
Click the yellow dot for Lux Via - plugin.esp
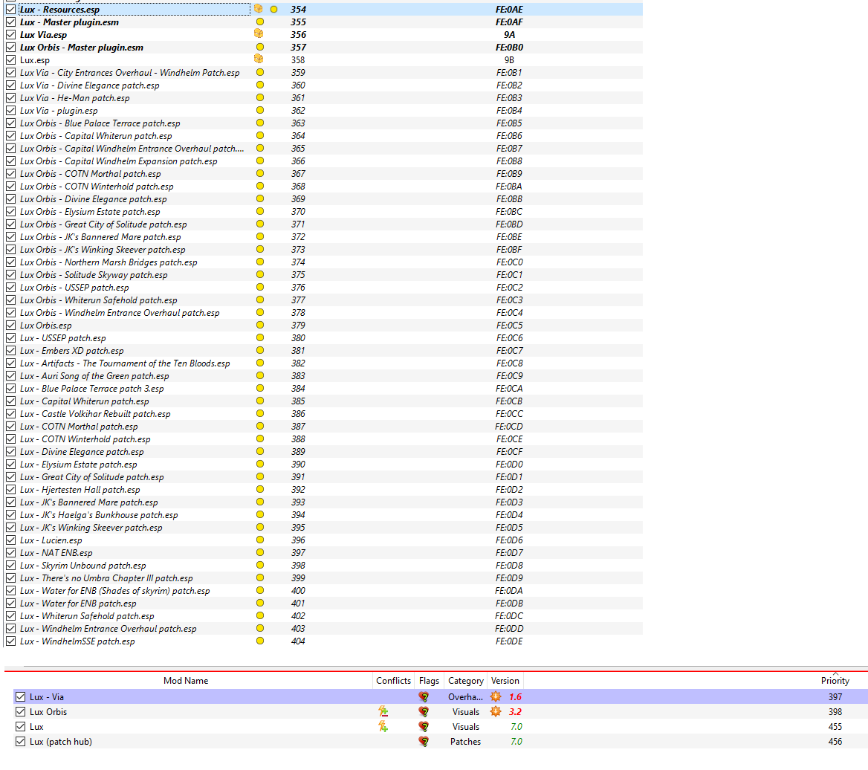click(259, 110)
